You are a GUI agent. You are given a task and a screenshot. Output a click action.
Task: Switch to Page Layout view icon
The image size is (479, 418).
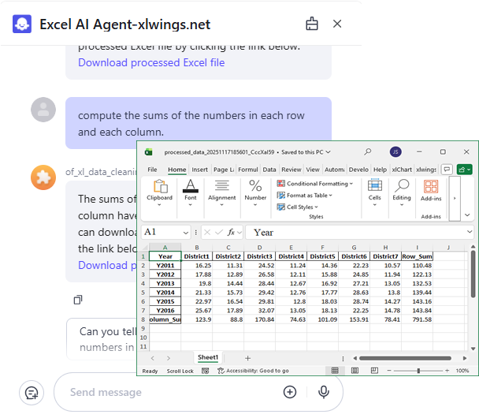tap(355, 371)
